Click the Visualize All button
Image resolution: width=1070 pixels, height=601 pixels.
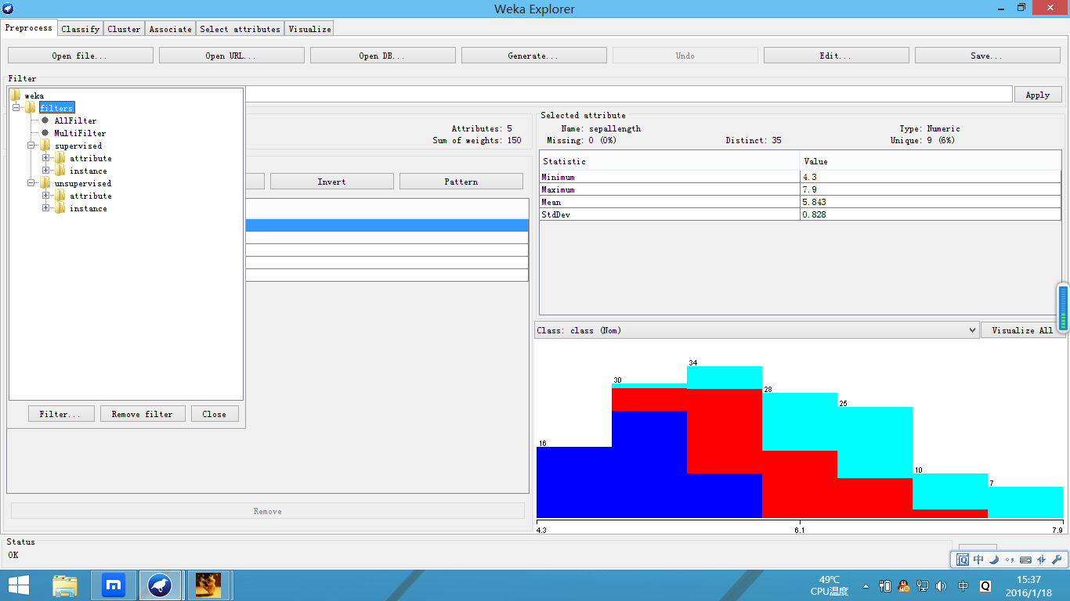pyautogui.click(x=1022, y=330)
